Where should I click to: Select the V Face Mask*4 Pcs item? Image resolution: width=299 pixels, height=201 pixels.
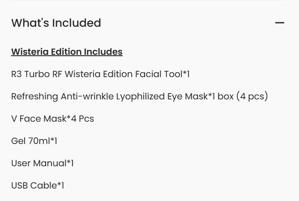(x=53, y=119)
